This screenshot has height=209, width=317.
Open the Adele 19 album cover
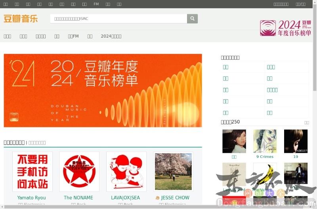296,141
